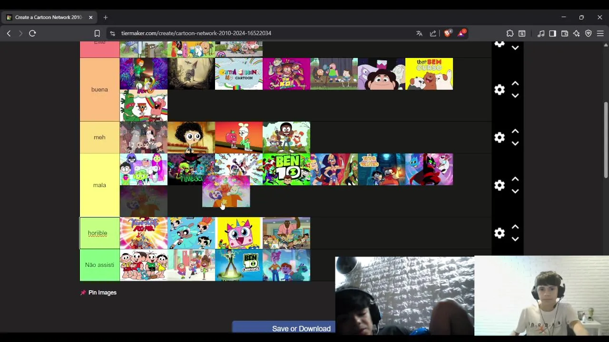Image resolution: width=609 pixels, height=342 pixels.
Task: Click the buena tier label
Action: pos(99,89)
